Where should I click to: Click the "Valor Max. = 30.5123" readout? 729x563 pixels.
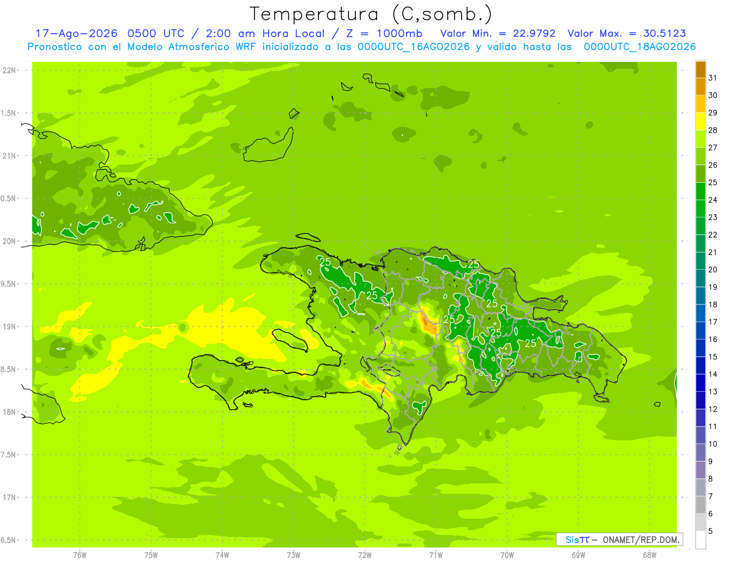pos(627,33)
